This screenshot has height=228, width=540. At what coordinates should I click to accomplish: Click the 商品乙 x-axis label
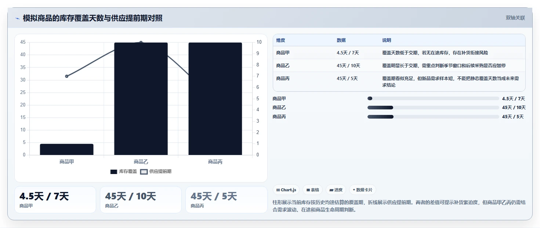[x=141, y=162]
